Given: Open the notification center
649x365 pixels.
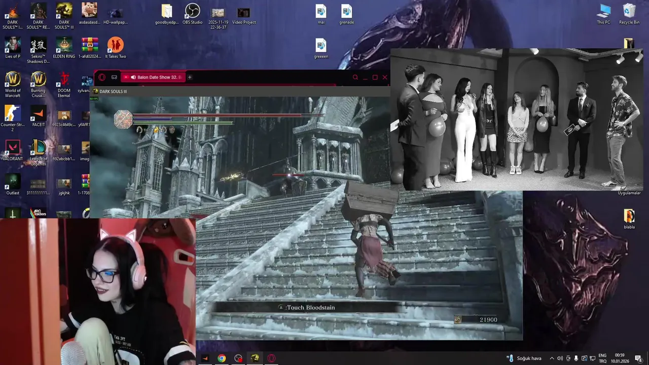Looking at the screenshot, I should [638, 358].
